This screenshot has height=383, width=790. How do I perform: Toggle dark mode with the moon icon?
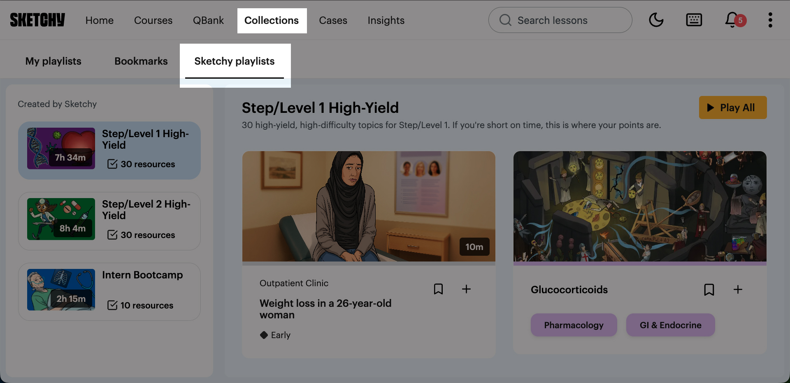click(x=656, y=20)
